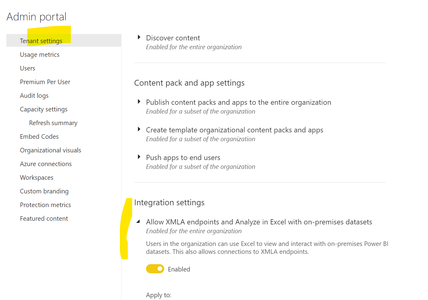
Task: Open the Protection metrics page
Action: point(45,205)
